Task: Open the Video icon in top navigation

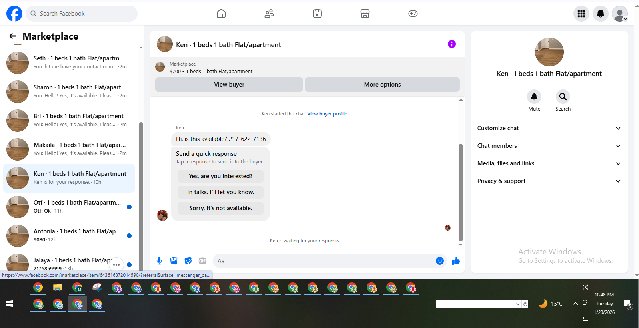Action: [x=317, y=14]
